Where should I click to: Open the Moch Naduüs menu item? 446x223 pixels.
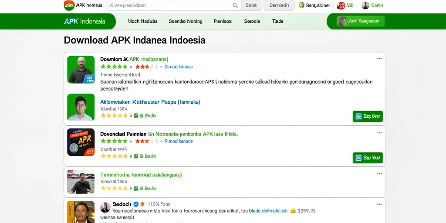click(x=142, y=21)
